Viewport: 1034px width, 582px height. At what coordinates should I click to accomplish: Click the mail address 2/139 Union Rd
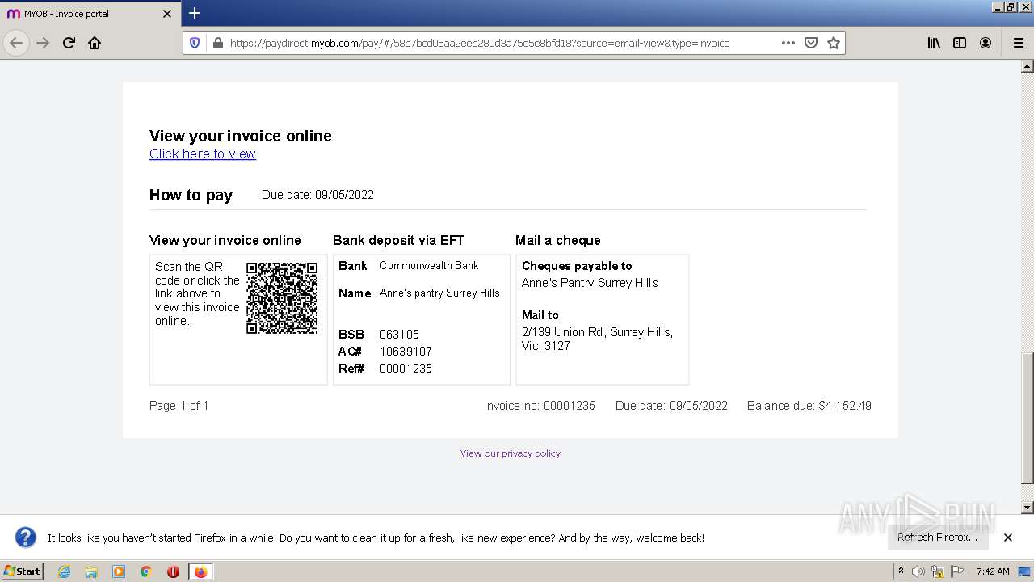[597, 339]
